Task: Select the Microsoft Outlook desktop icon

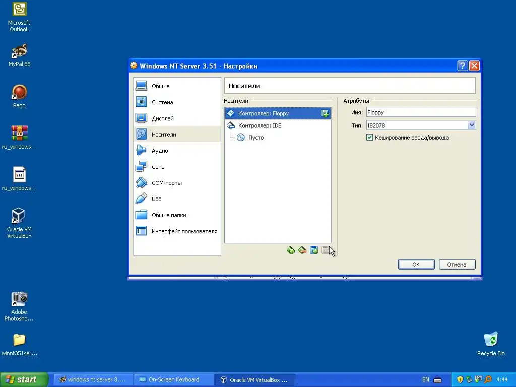Action: (19, 17)
